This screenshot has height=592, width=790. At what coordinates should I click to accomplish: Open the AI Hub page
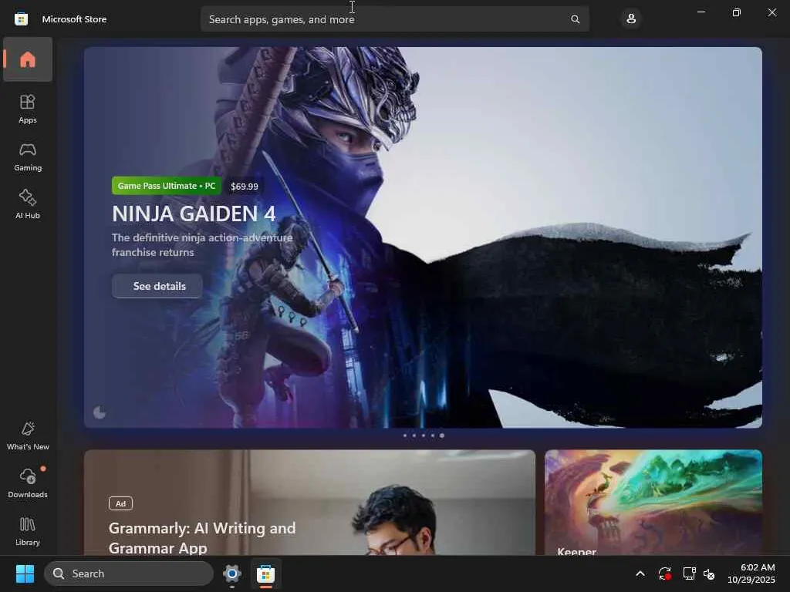[28, 204]
